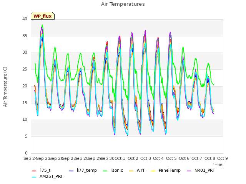Click the Air Temperature (C) axis label

click(x=5, y=87)
